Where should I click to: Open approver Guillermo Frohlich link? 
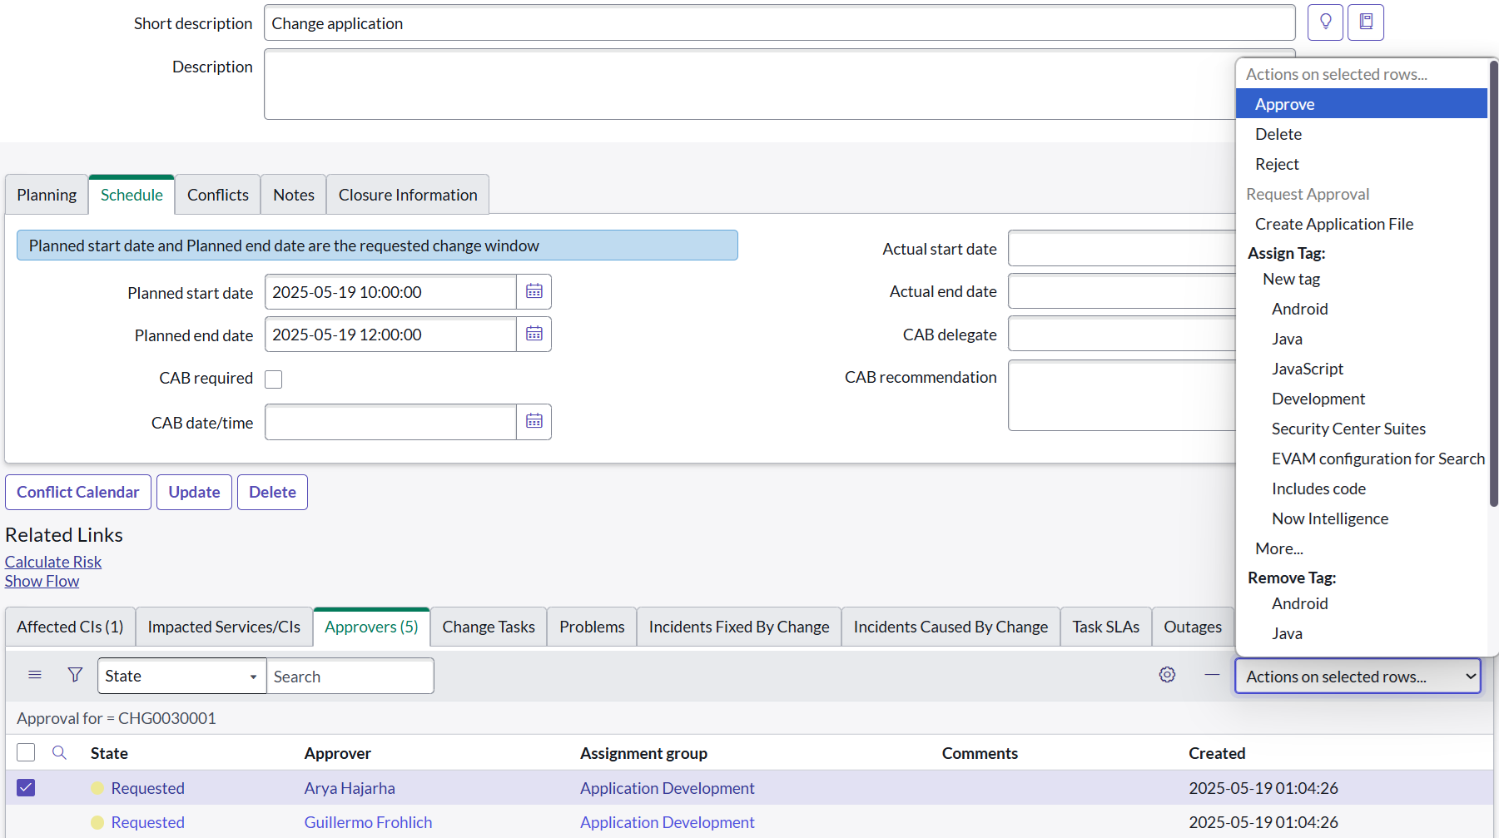(368, 822)
